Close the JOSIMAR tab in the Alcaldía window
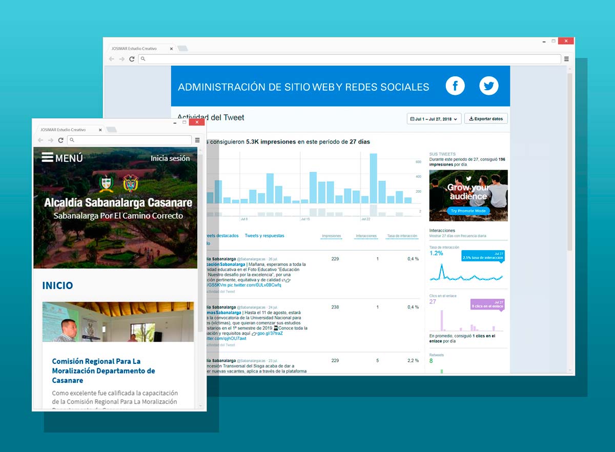Viewport: 615px width, 452px height. (100, 130)
